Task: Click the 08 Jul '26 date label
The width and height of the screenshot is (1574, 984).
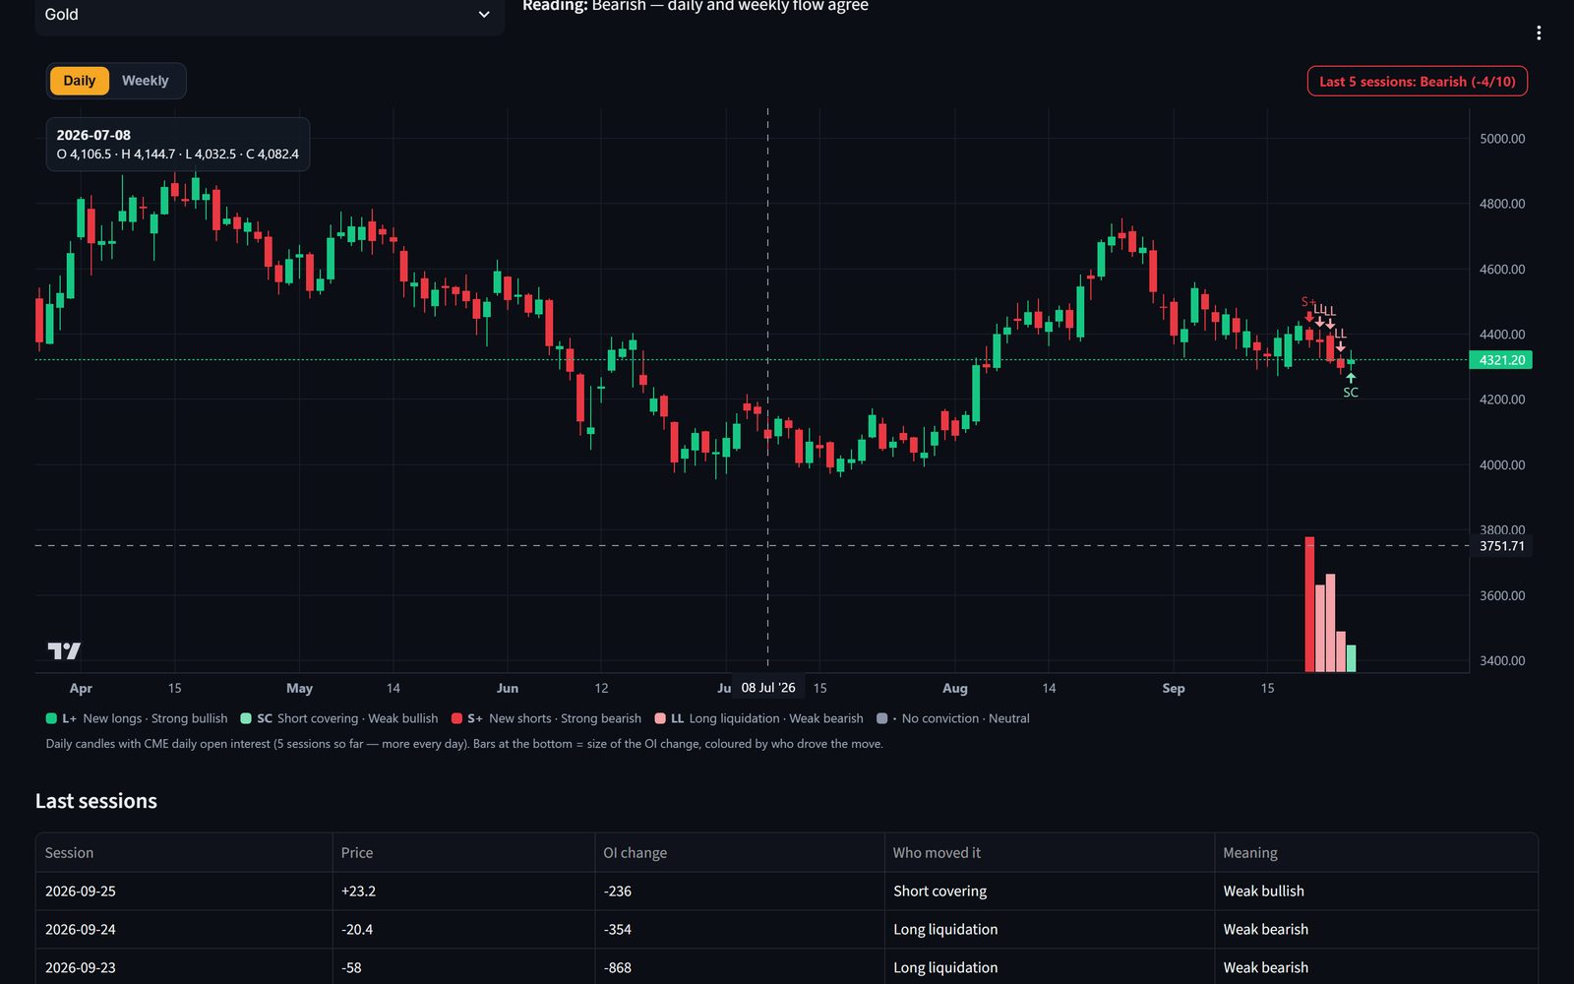Action: [x=768, y=688]
